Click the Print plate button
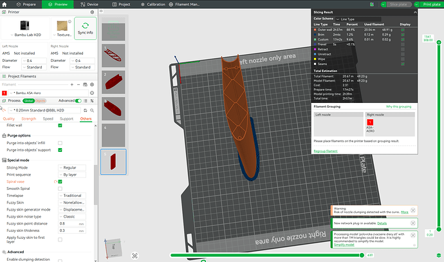 (432, 5)
